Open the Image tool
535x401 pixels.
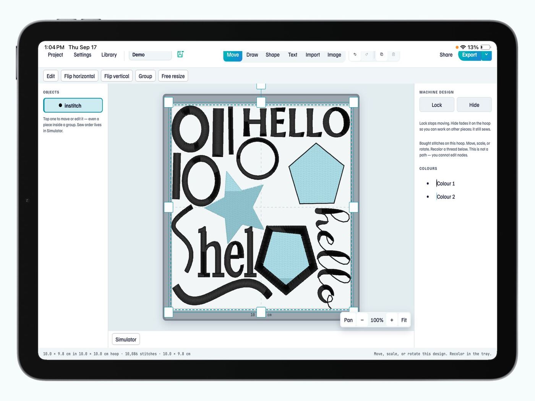(x=334, y=55)
